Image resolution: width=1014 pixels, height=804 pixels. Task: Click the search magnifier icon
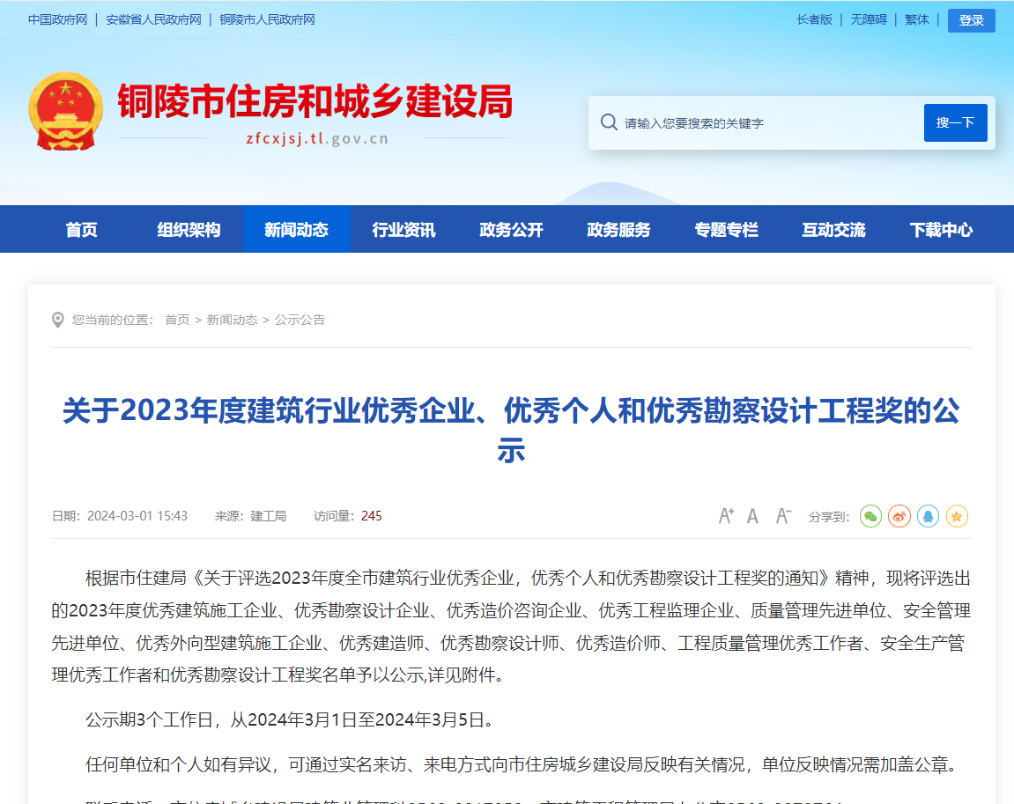tap(609, 122)
